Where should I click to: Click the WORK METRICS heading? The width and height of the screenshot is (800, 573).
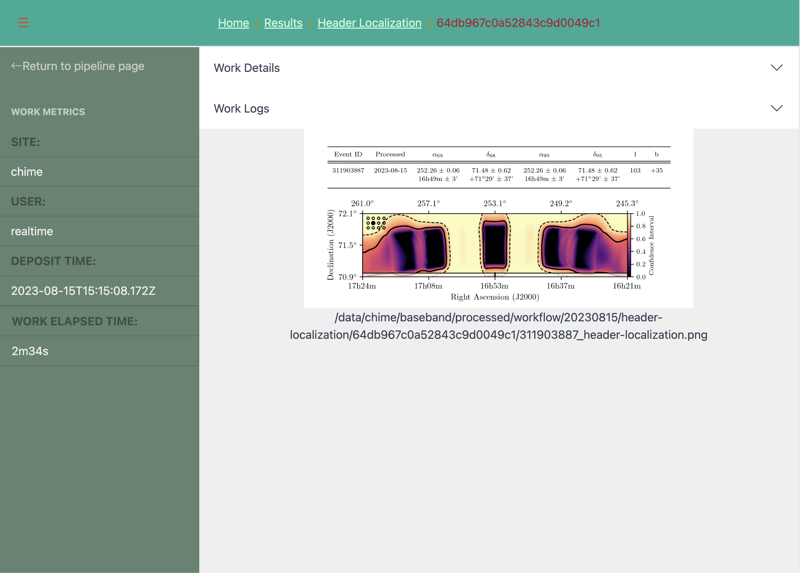(48, 112)
